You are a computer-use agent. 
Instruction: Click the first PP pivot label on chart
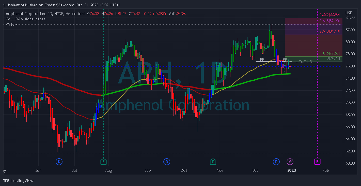click(x=262, y=59)
